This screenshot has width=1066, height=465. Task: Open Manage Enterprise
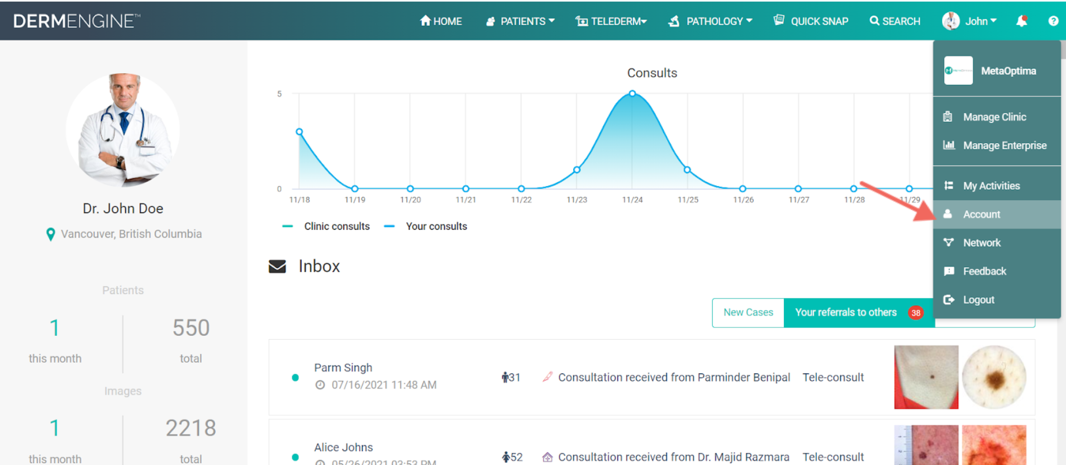tap(997, 145)
